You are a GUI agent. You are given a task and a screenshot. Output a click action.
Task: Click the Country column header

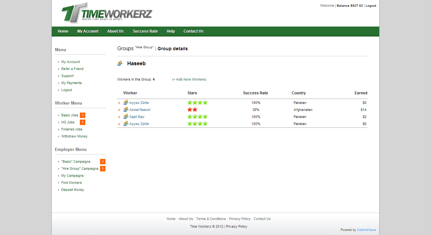point(299,93)
